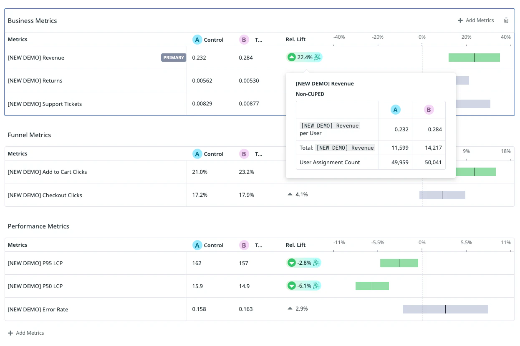Image resolution: width=520 pixels, height=346 pixels.
Task: Select the B variant badge in Funnel Metrics header
Action: pyautogui.click(x=244, y=153)
